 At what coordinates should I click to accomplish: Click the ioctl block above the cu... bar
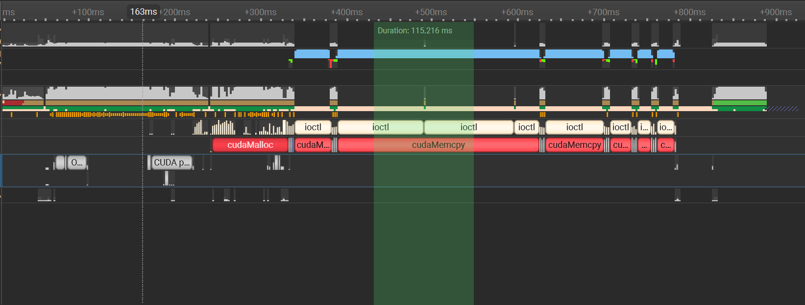tap(621, 127)
